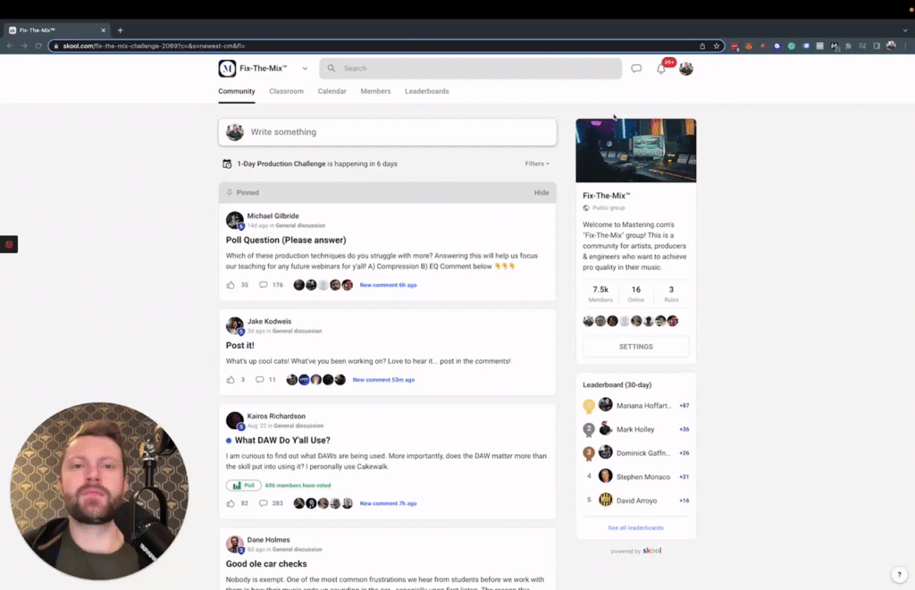The width and height of the screenshot is (915, 590).
Task: Click New comment 7h ago link
Action: click(x=388, y=503)
